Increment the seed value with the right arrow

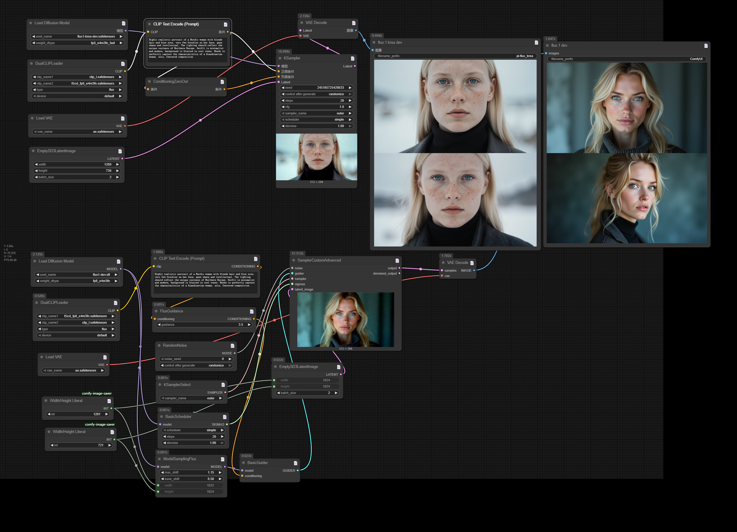[x=350, y=87]
